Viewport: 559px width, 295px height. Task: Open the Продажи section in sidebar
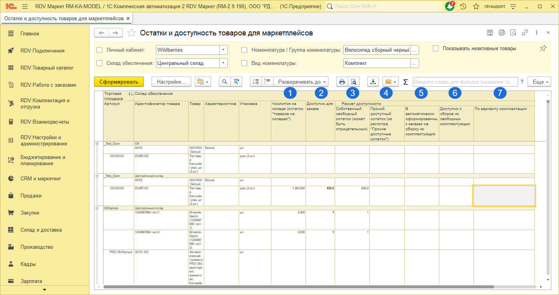31,196
